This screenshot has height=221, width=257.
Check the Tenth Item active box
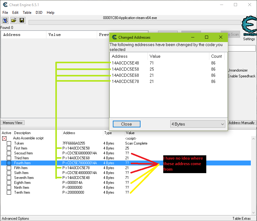pyautogui.click(x=9, y=192)
